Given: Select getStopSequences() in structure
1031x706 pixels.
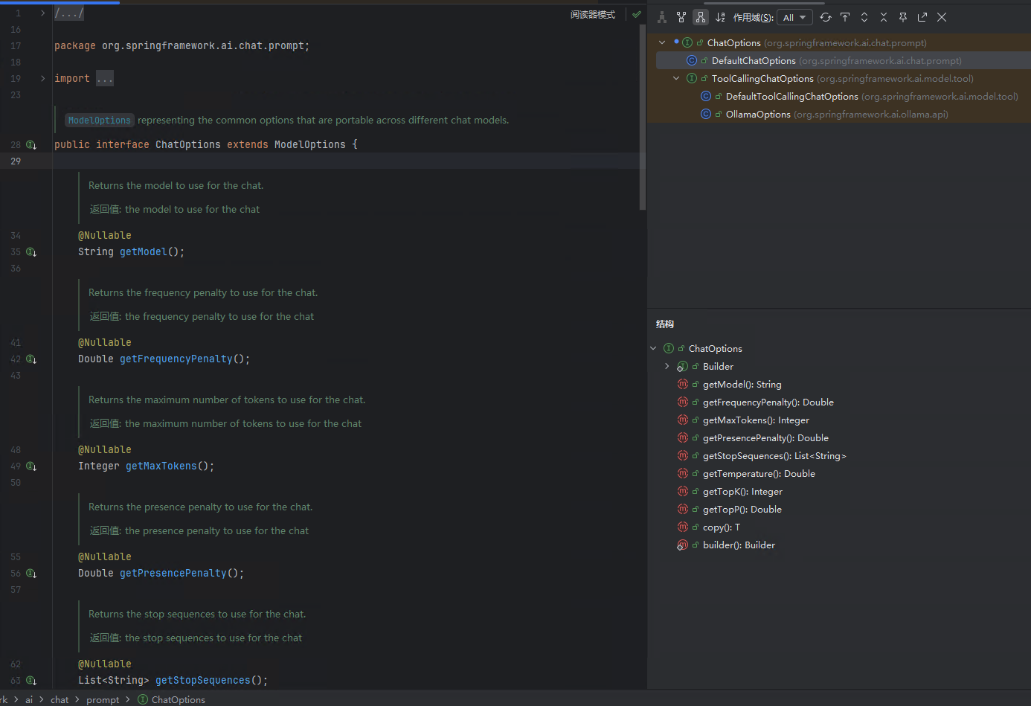Looking at the screenshot, I should pos(774,455).
